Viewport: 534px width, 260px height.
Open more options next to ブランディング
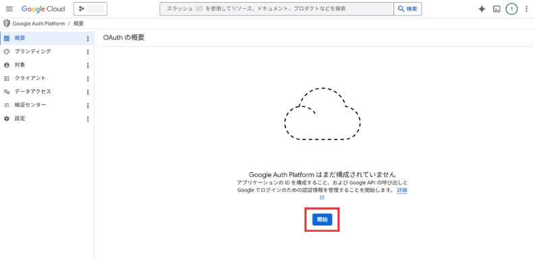click(88, 52)
